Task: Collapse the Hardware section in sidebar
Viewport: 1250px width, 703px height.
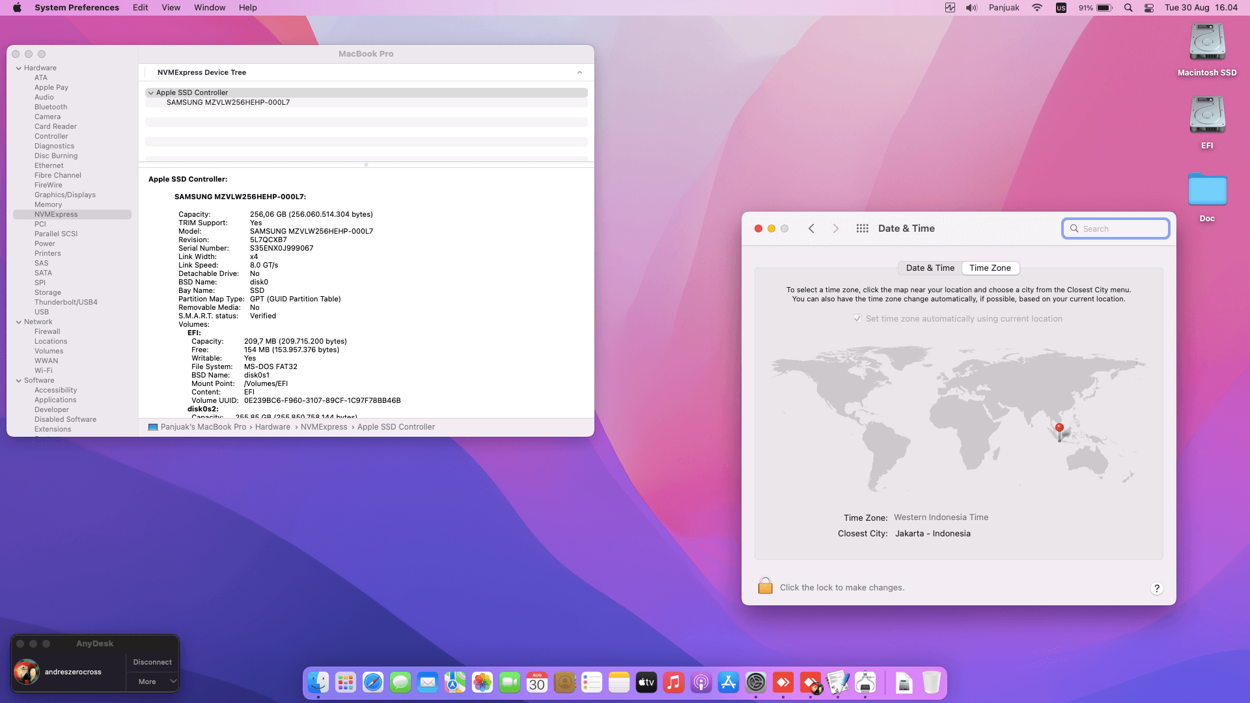Action: 19,68
